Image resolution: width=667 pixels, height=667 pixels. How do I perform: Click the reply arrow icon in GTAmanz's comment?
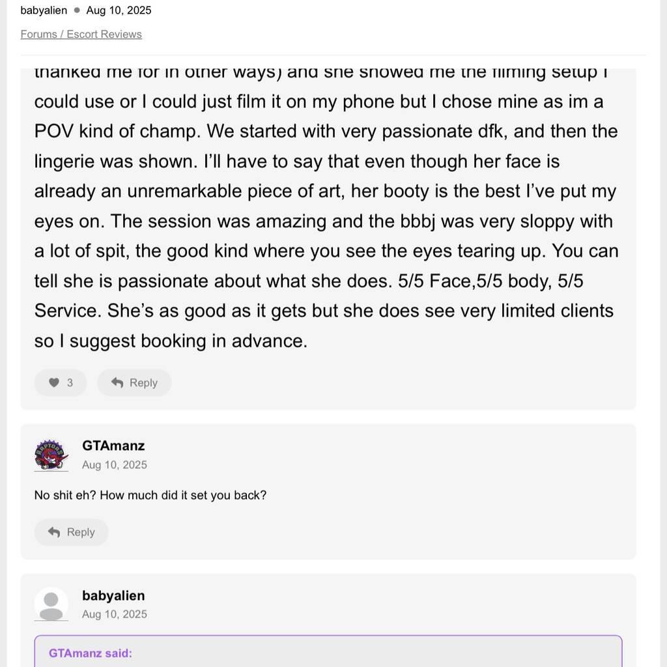(54, 532)
